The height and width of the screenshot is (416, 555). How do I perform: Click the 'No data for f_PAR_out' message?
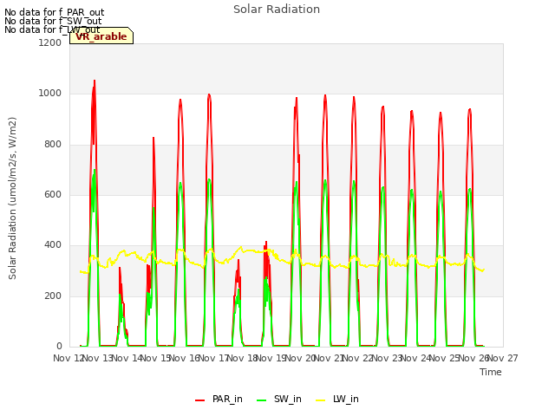54,12
